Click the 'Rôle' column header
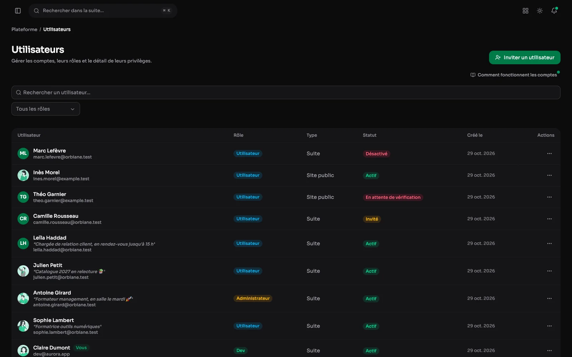 238,135
